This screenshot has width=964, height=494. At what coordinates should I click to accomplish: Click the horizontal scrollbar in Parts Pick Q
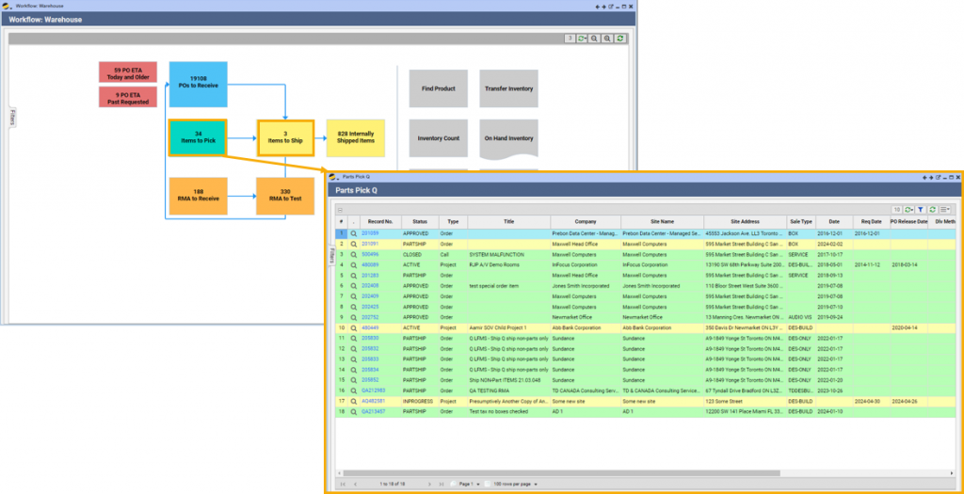click(565, 472)
